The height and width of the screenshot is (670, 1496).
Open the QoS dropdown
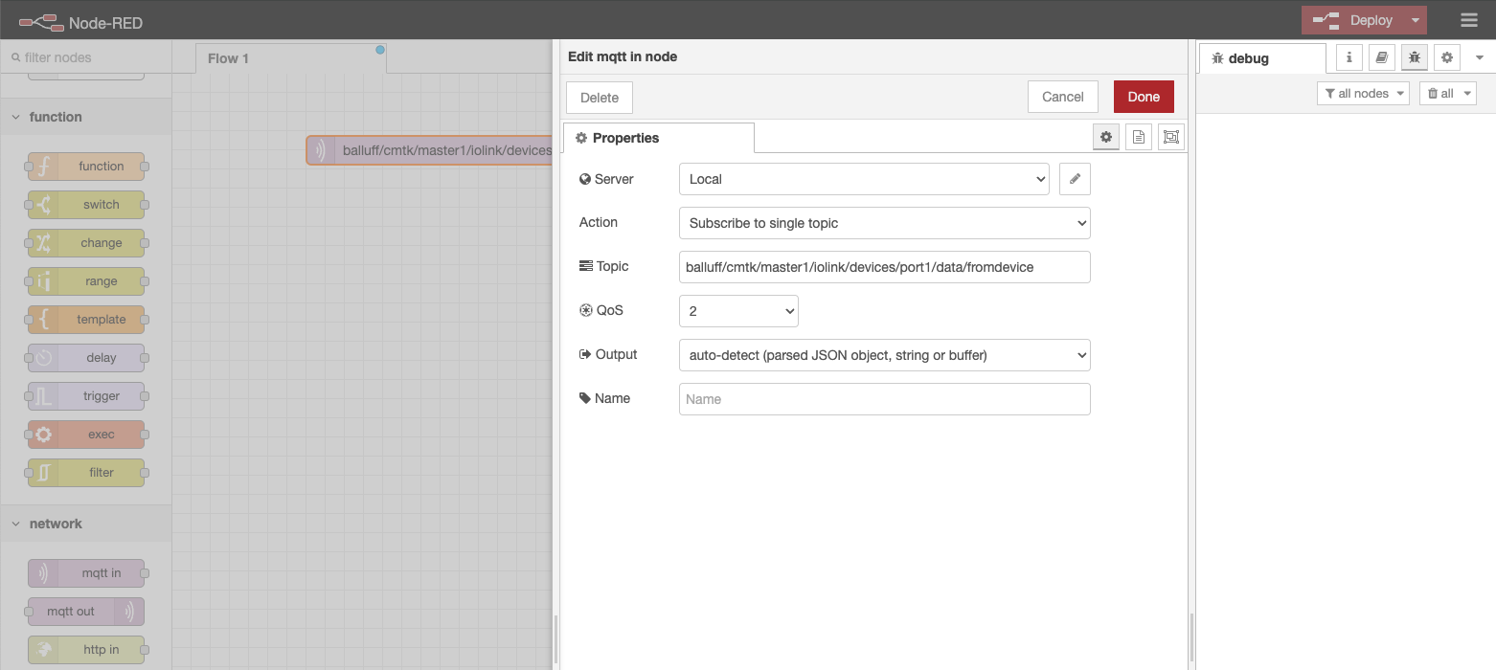coord(737,310)
